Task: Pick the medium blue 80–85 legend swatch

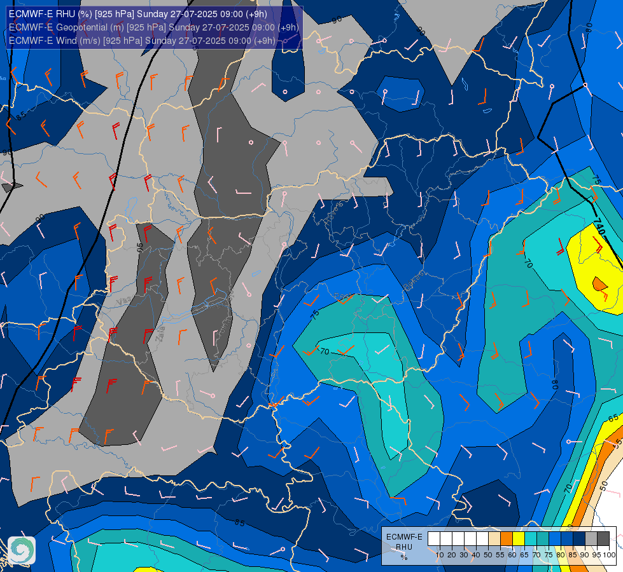Action: (567, 539)
